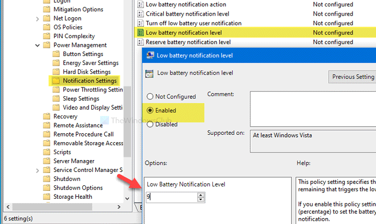
Task: Click the Turn off low battery user notification icon
Action: pyautogui.click(x=141, y=23)
